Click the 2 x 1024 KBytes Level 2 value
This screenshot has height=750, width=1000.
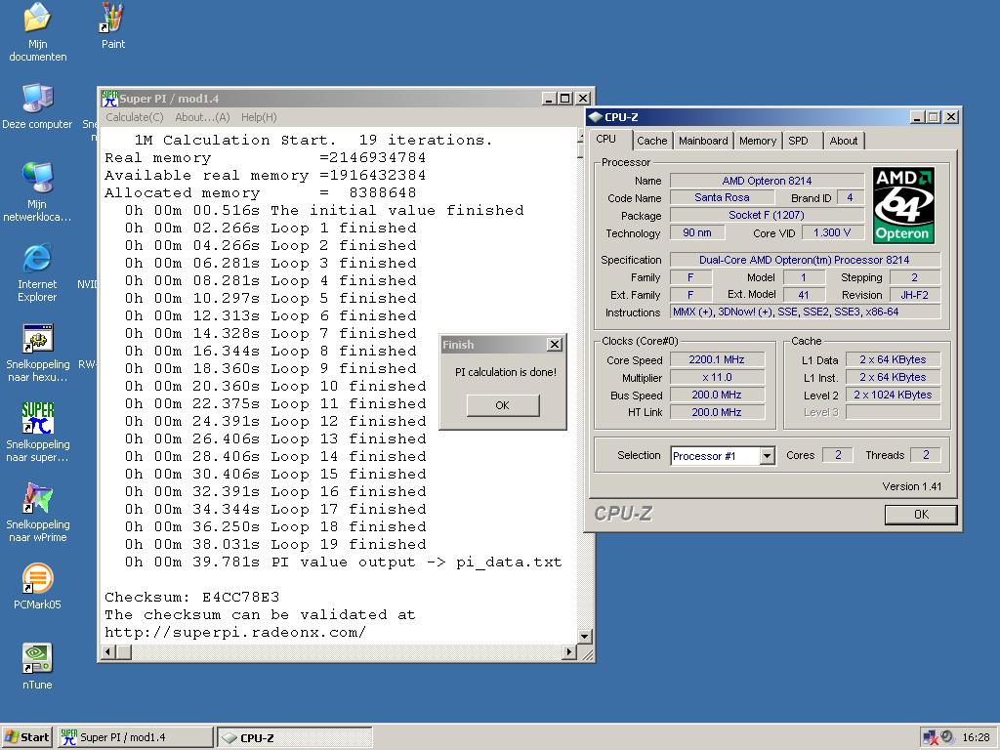point(893,395)
